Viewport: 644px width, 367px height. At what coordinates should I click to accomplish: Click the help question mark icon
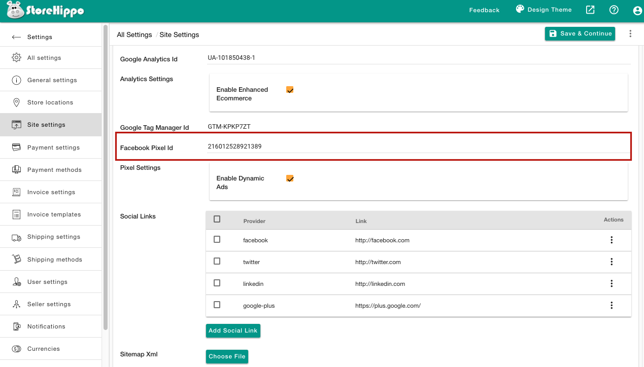tap(614, 10)
